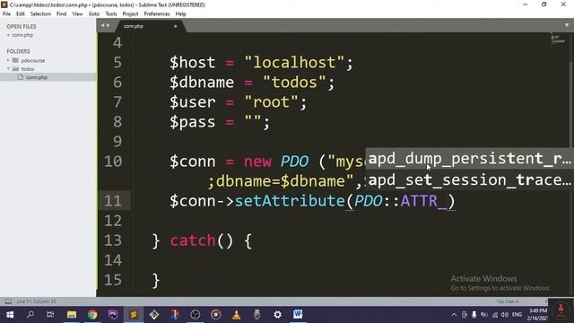The image size is (574, 323).
Task: Switch ENG input language
Action: [x=517, y=315]
